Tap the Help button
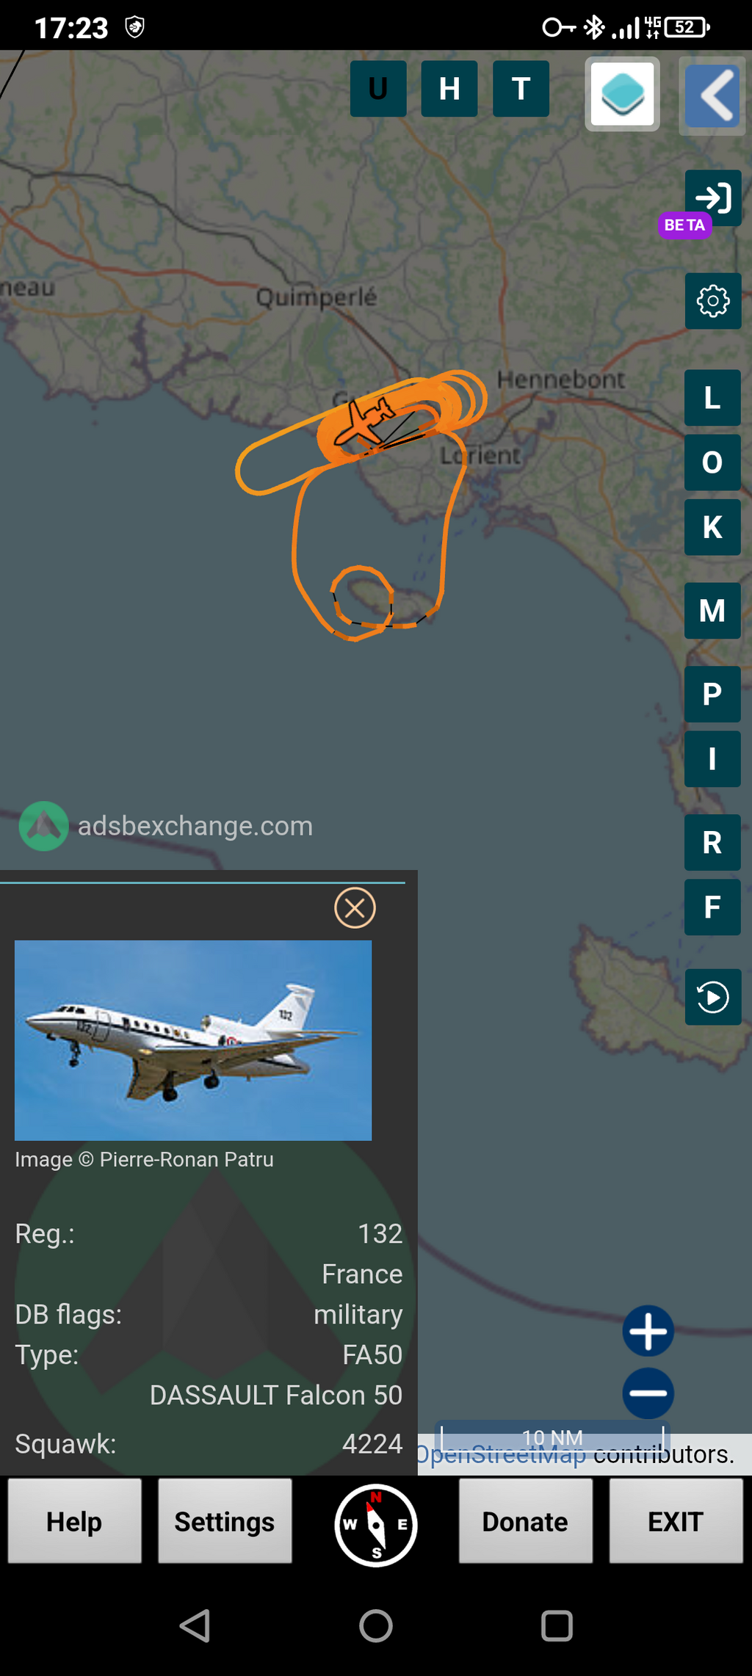 [x=75, y=1521]
